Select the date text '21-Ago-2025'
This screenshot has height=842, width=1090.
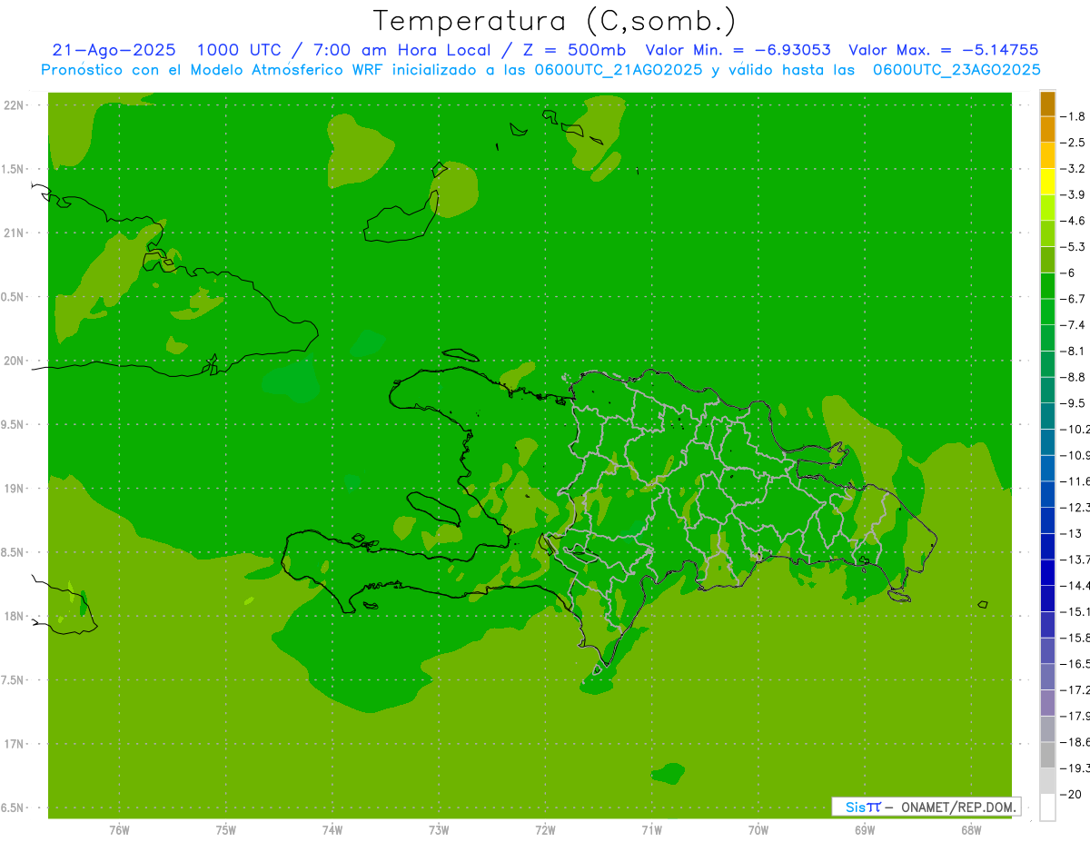pyautogui.click(x=114, y=50)
